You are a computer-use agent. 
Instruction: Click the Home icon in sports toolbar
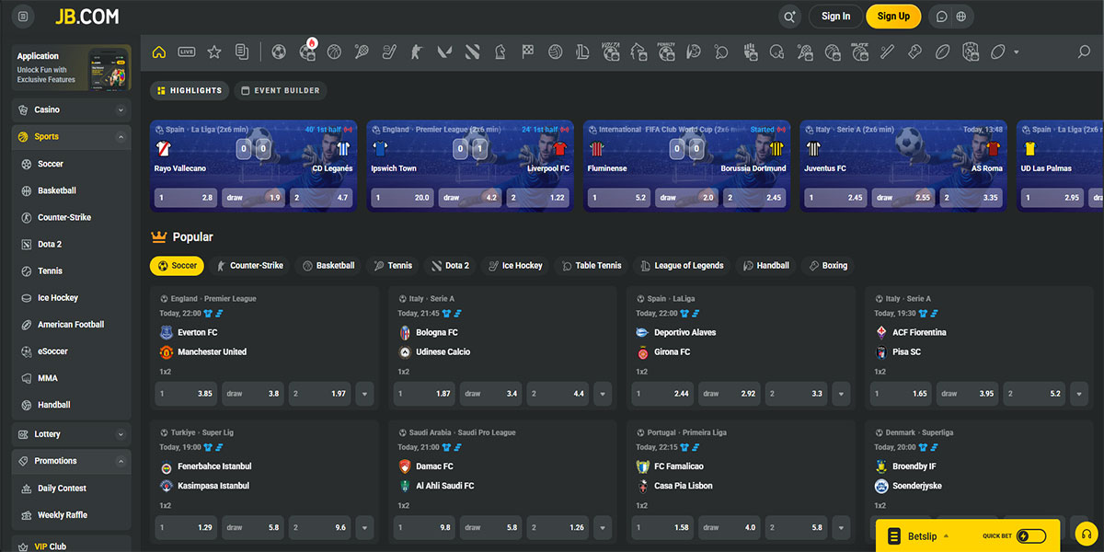(159, 52)
